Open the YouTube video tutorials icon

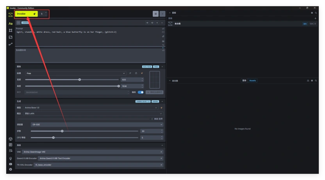tap(11, 164)
